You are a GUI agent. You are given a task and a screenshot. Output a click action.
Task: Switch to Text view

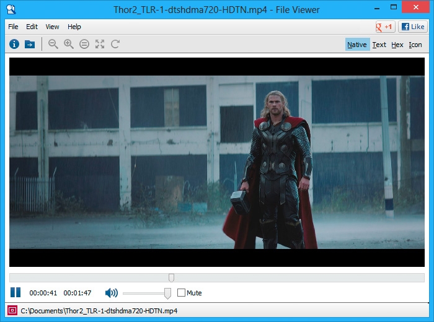point(379,45)
